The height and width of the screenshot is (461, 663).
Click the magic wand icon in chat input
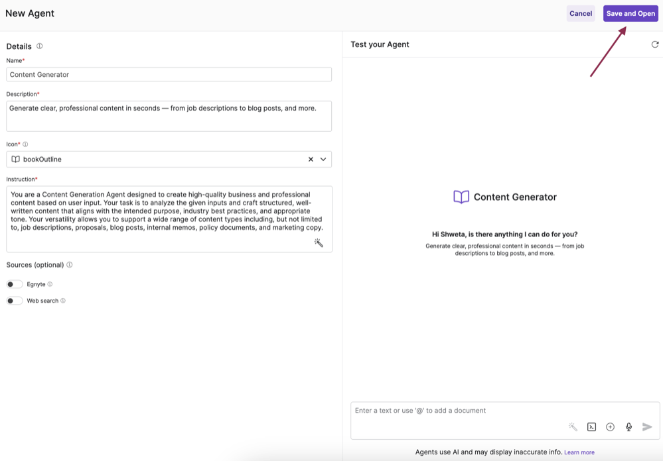[x=573, y=427]
